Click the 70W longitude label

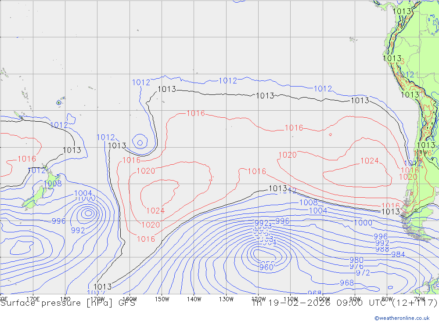point(419,299)
